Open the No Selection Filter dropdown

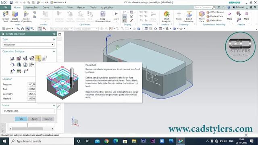click(x=61, y=29)
